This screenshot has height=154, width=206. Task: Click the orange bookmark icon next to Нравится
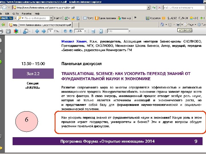(163, 18)
